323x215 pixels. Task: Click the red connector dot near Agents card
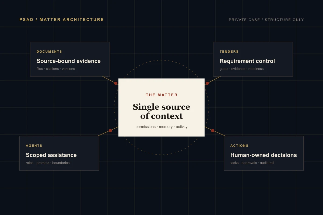110,131
